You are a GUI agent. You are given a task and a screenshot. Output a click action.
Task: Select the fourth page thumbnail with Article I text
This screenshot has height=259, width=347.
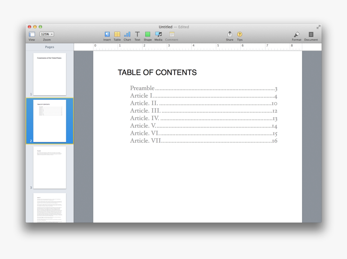[x=50, y=208]
